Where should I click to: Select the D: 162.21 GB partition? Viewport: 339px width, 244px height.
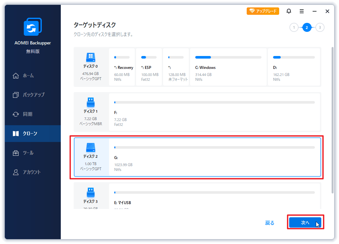point(294,67)
